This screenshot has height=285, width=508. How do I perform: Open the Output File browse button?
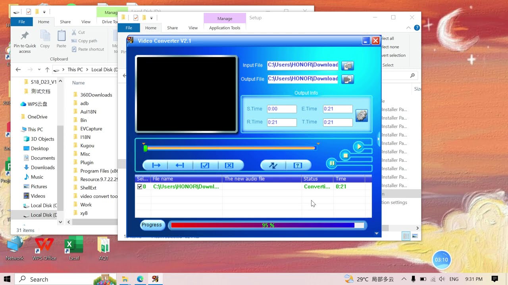348,79
